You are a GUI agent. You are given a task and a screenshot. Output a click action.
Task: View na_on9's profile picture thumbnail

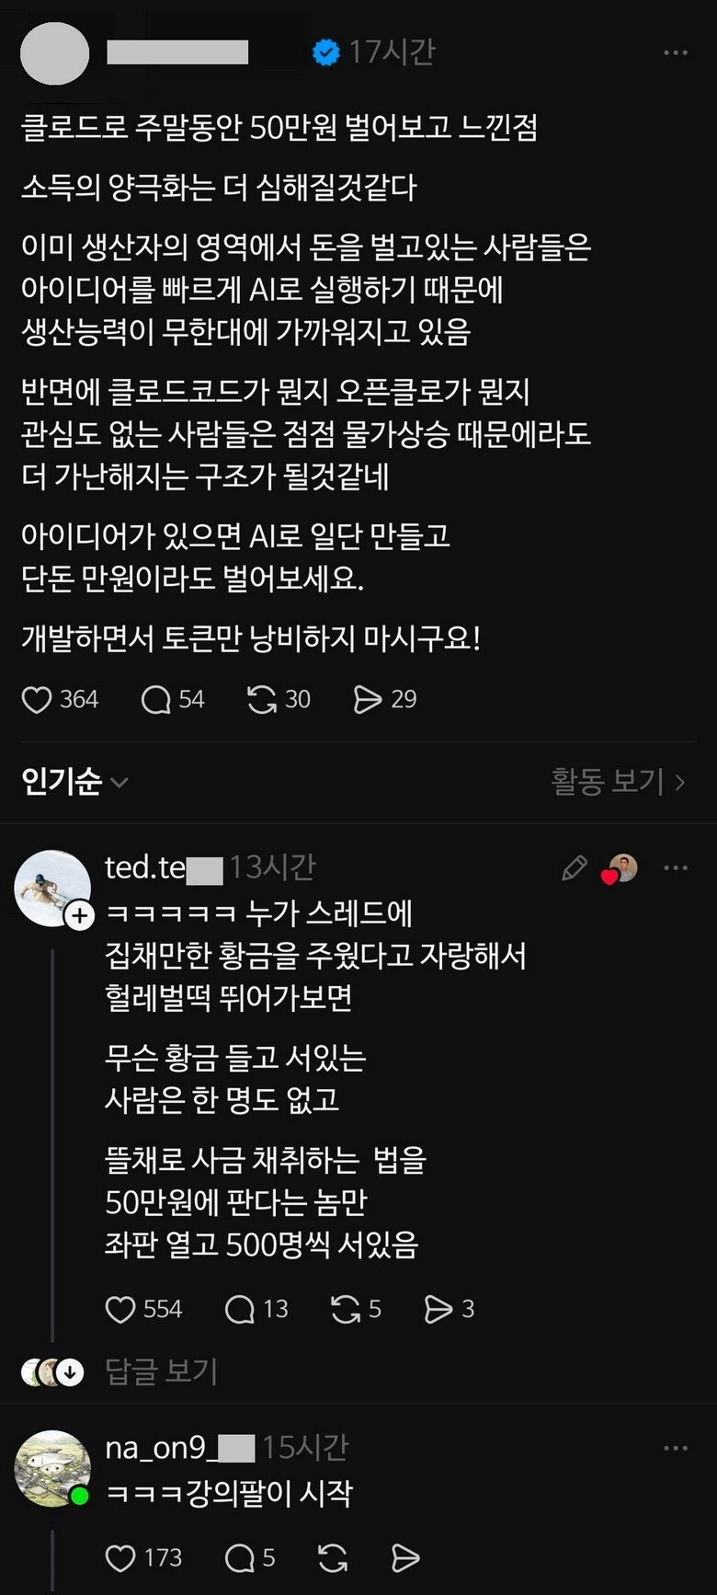pos(52,1468)
